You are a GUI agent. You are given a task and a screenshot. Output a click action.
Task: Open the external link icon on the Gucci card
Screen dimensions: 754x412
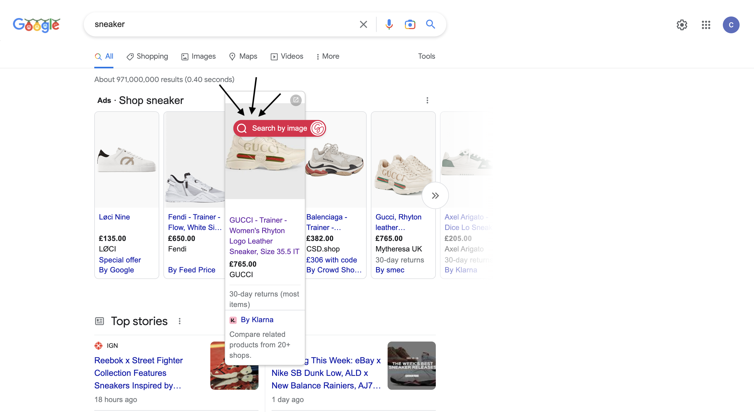(296, 100)
